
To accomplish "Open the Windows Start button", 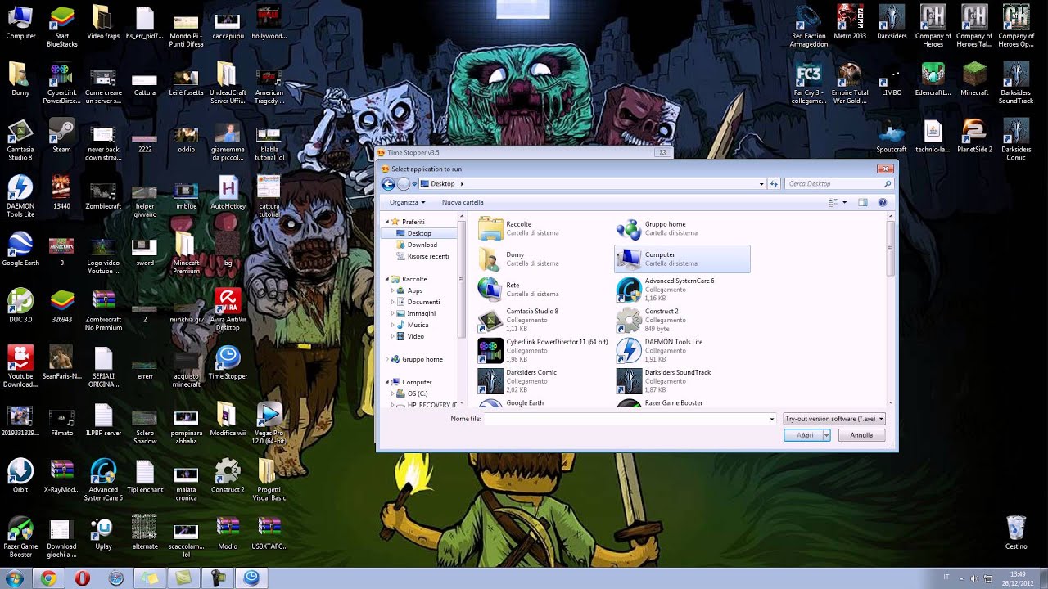I will coord(14,578).
